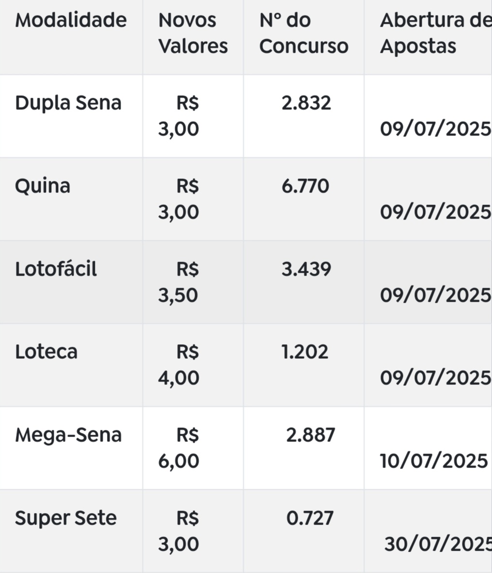Select the Super Sete modality cell
492x573 pixels.
coord(66,518)
